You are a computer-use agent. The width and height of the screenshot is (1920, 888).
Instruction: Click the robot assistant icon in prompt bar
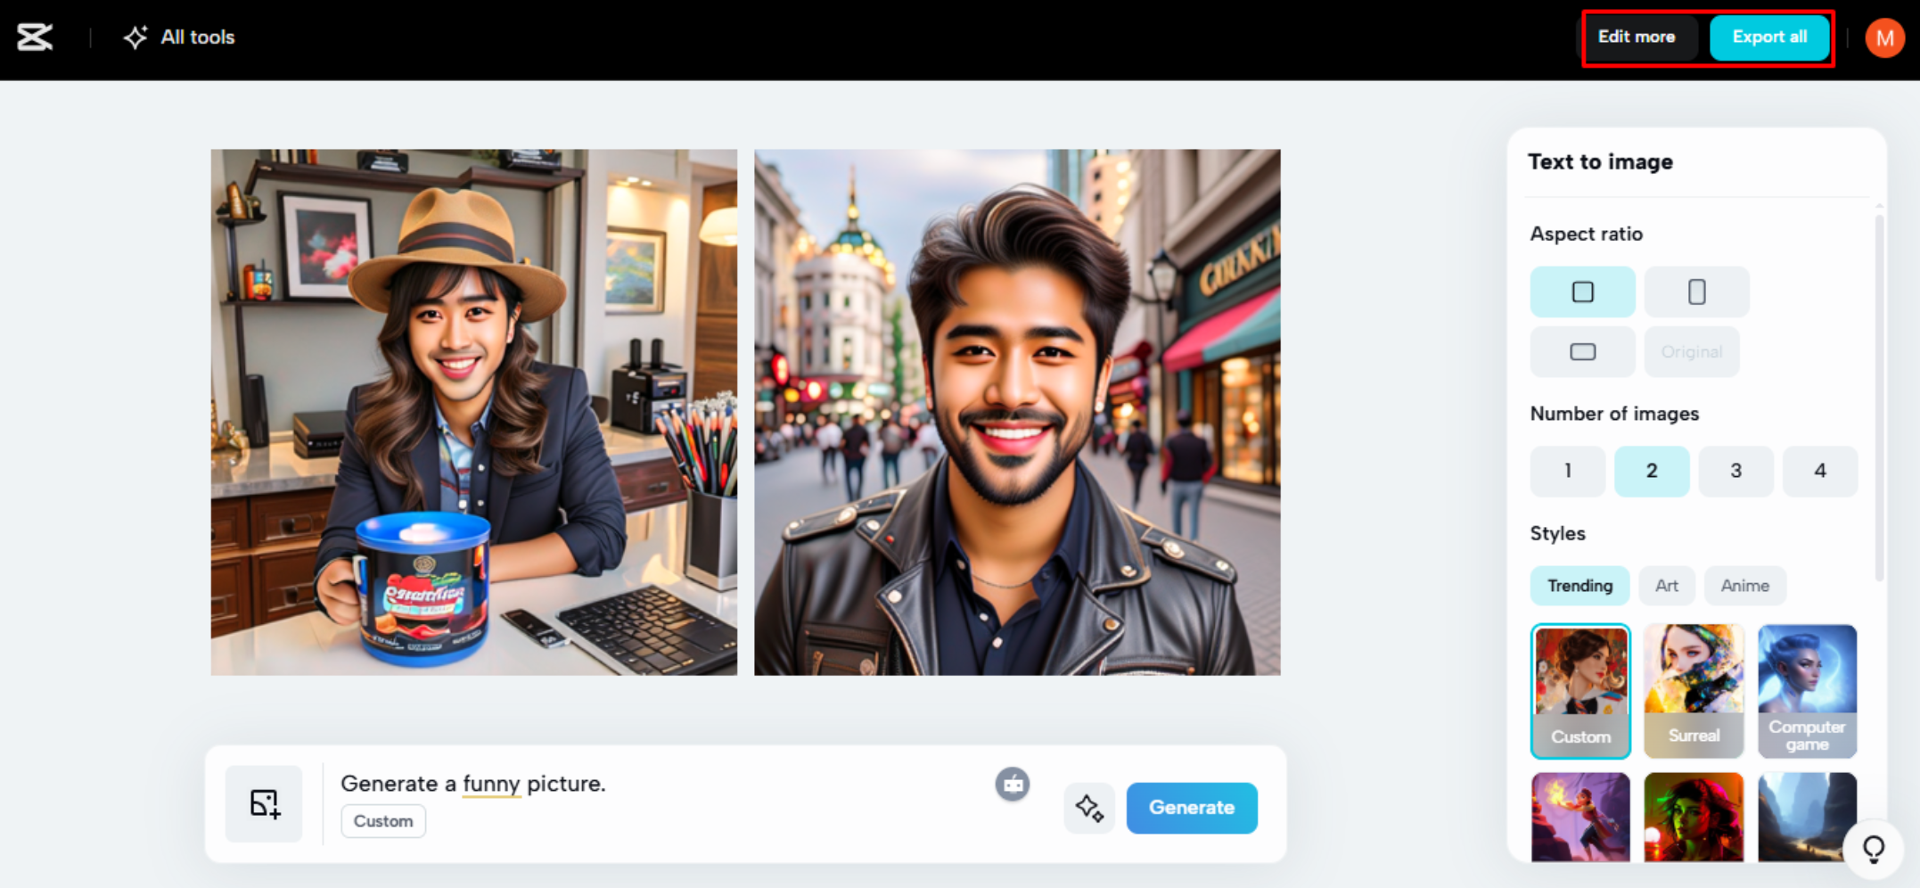(x=1012, y=784)
